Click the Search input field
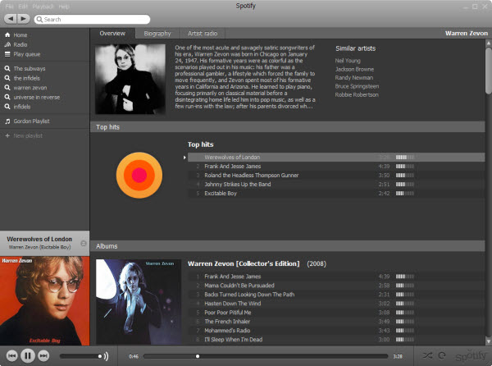Screen dimensions: 492x366 92,20
